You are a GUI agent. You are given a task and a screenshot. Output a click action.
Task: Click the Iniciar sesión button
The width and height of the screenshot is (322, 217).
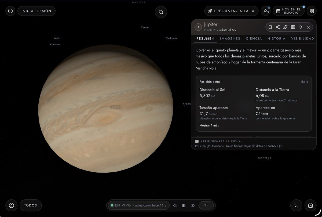(36, 11)
